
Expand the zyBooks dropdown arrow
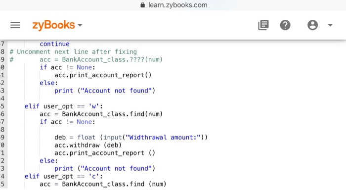click(x=80, y=25)
